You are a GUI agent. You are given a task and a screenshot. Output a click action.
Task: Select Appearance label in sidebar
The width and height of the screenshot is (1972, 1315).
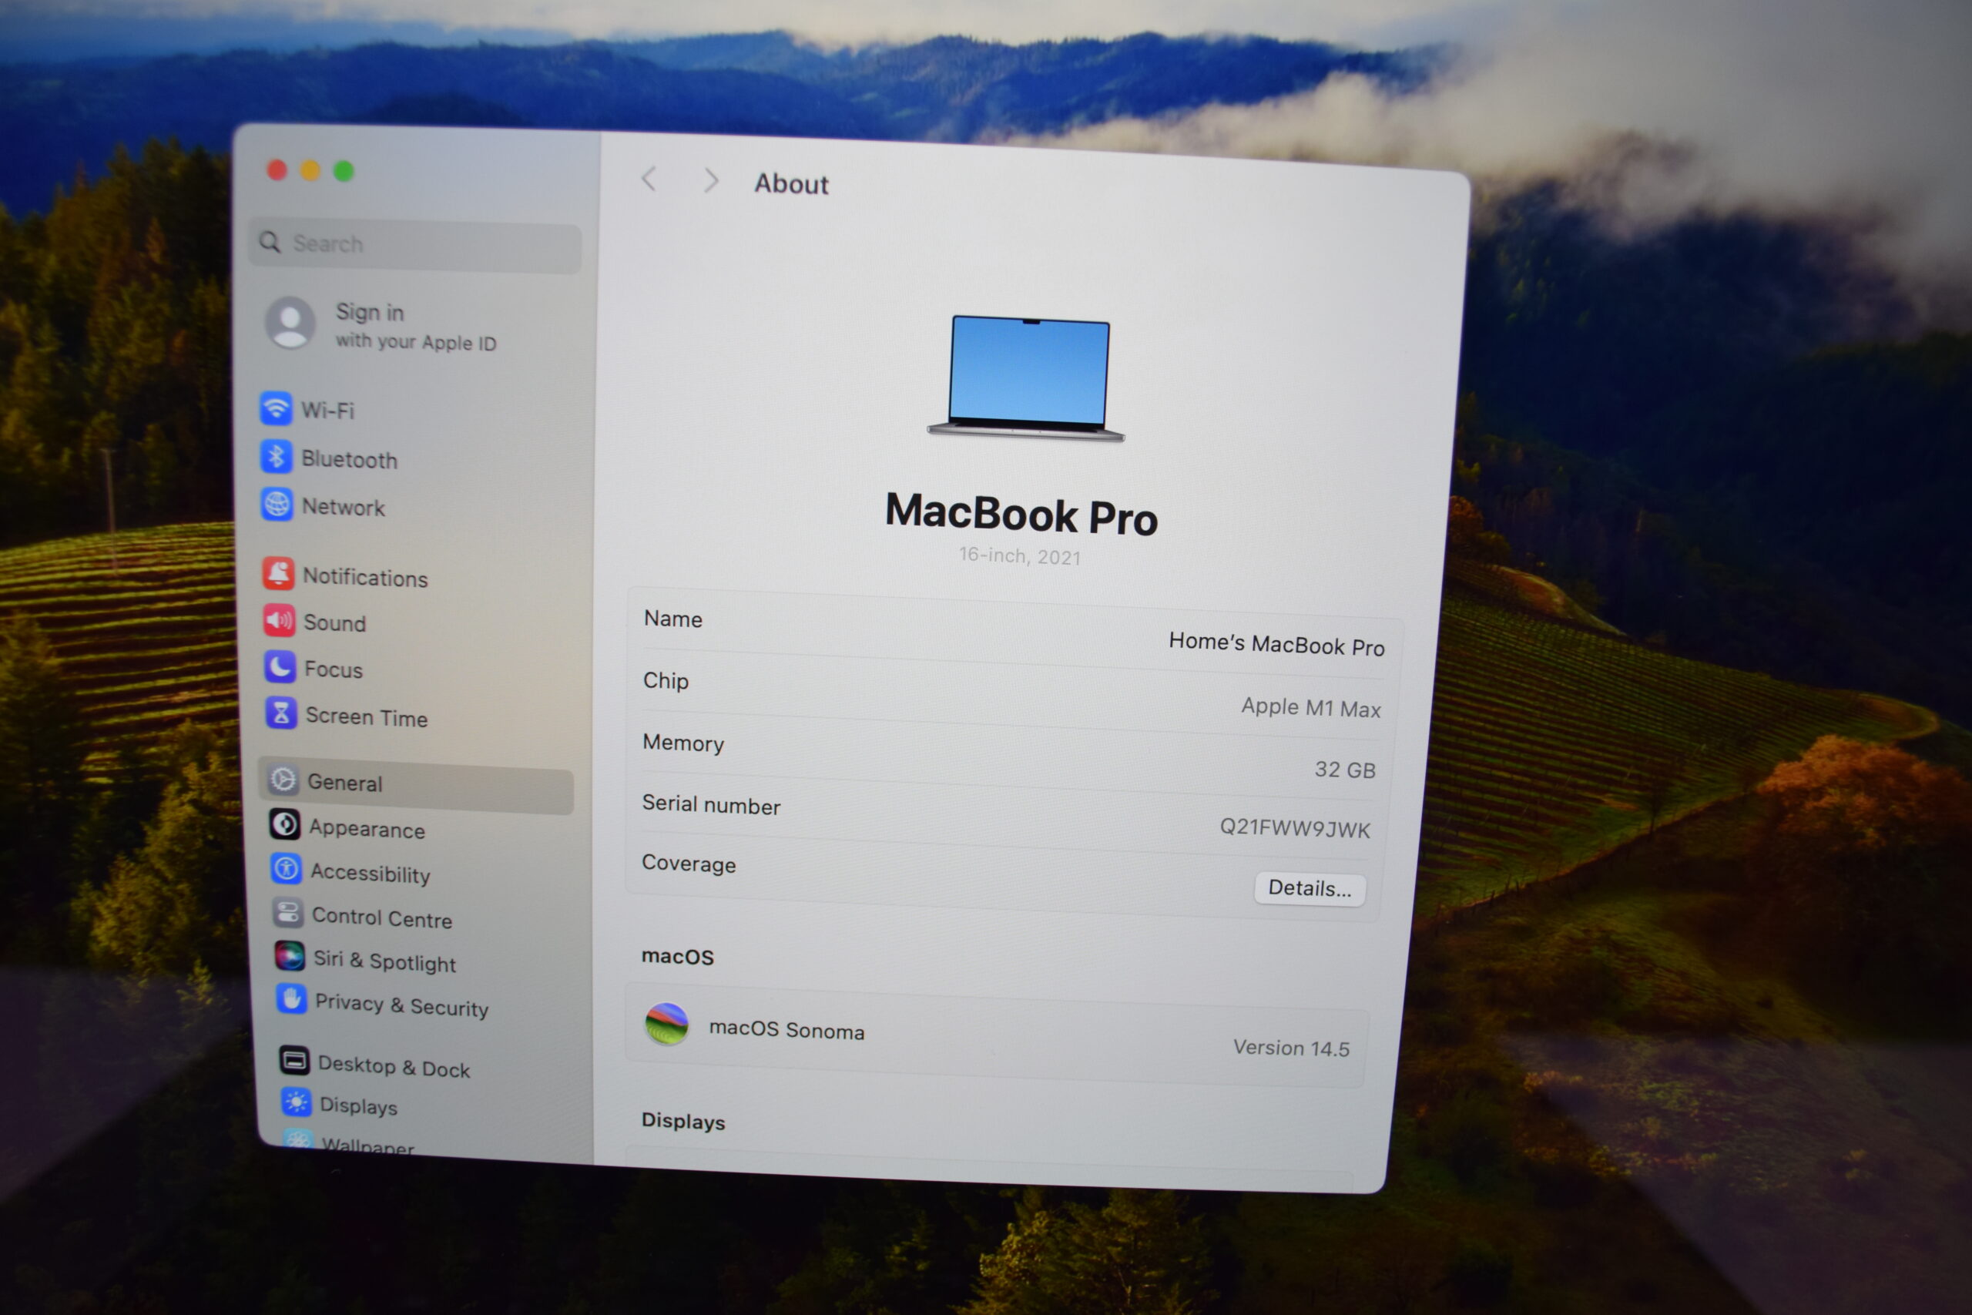pos(367,829)
